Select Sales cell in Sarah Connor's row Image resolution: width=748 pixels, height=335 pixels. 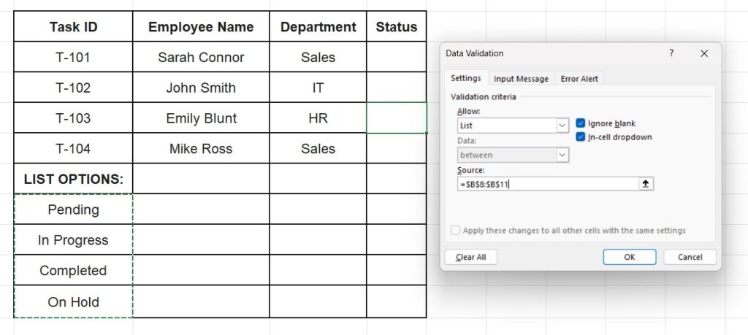[x=318, y=57]
